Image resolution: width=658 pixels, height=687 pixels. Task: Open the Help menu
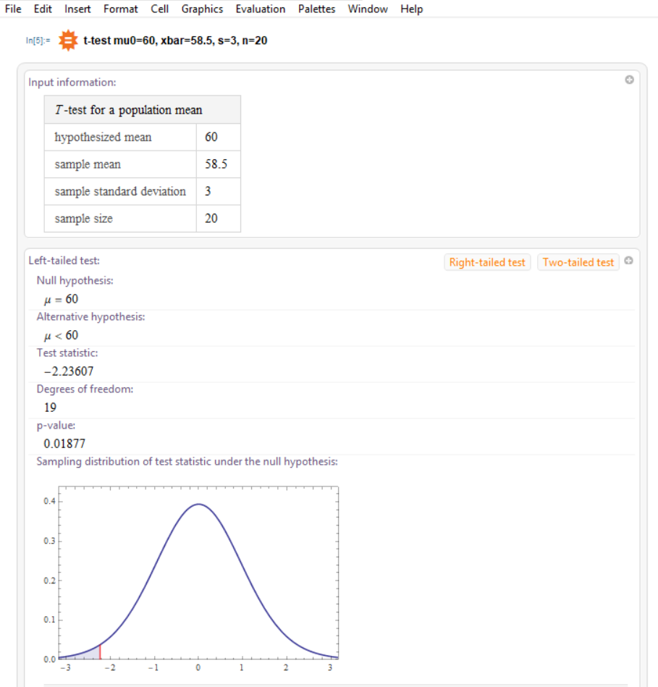coord(411,9)
